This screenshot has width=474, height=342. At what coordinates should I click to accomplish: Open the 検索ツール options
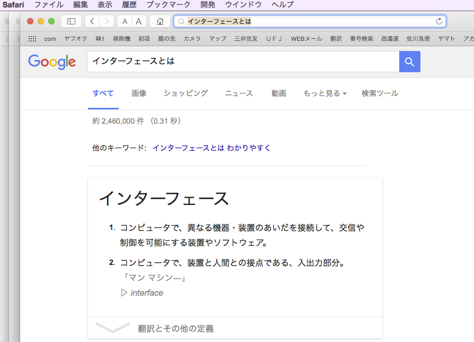(x=380, y=93)
